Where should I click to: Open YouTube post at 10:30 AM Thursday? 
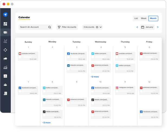click(x=125, y=56)
